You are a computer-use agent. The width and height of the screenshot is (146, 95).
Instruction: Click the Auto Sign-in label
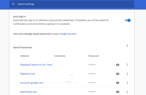coord(19,17)
